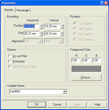The height and width of the screenshot is (110, 109).
Task: Toggle the Protected checkbox
Action: point(10,61)
